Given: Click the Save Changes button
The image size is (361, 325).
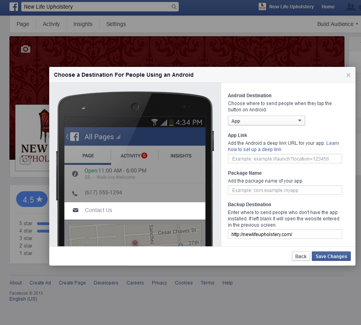Looking at the screenshot, I should point(331,257).
